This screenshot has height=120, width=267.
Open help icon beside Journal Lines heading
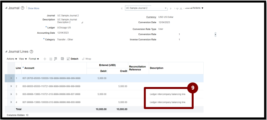(31, 52)
